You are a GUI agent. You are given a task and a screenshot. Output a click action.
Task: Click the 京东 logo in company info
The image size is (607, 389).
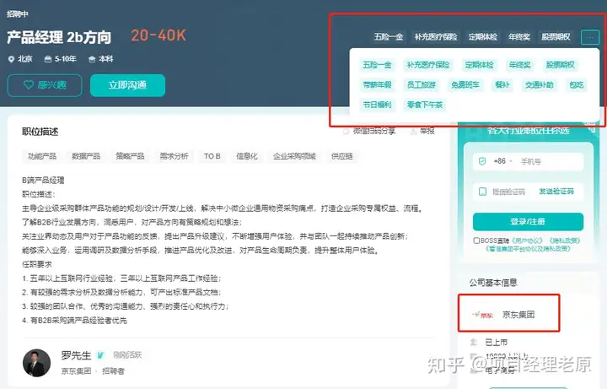pos(482,315)
